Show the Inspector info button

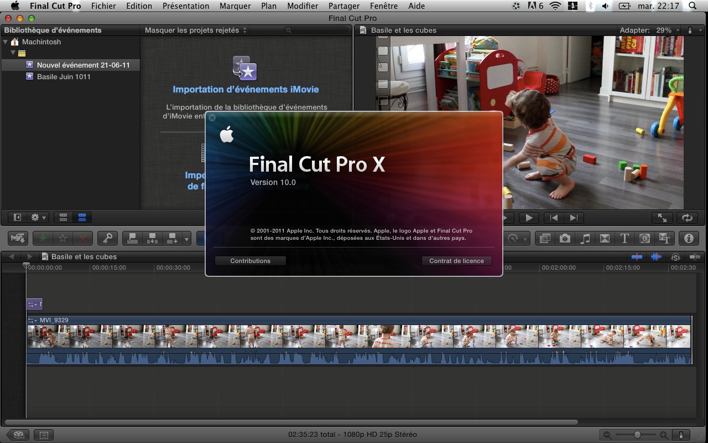[x=689, y=238]
